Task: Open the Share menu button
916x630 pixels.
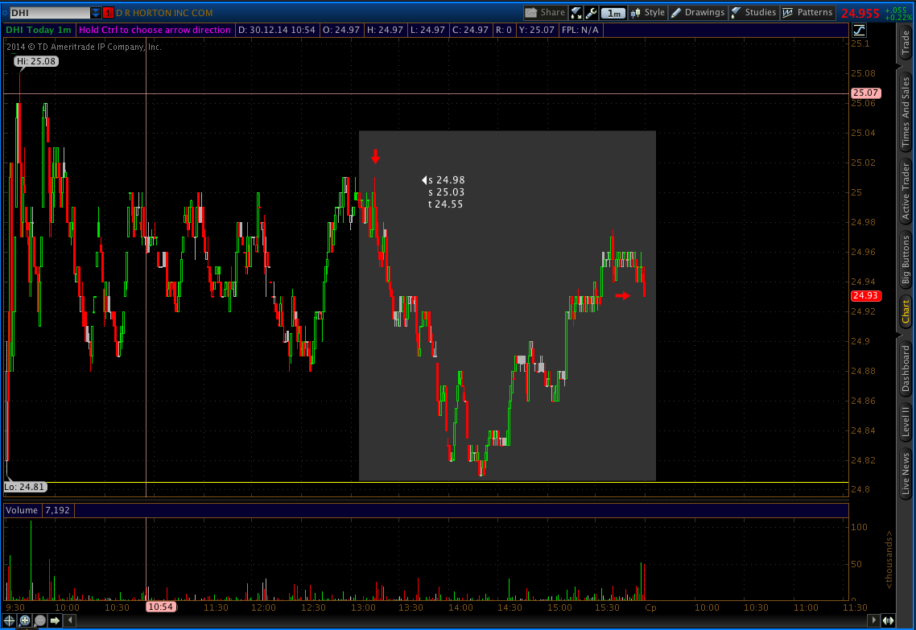Action: pyautogui.click(x=544, y=12)
